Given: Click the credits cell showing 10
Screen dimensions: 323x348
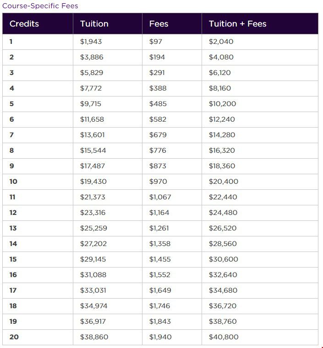Looking at the screenshot, I should (x=38, y=182).
